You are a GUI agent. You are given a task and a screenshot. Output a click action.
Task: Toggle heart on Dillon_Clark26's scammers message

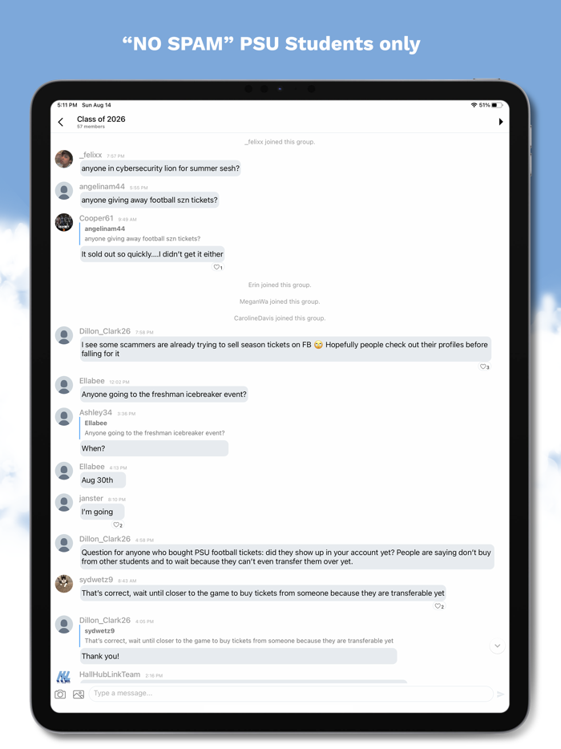[484, 366]
